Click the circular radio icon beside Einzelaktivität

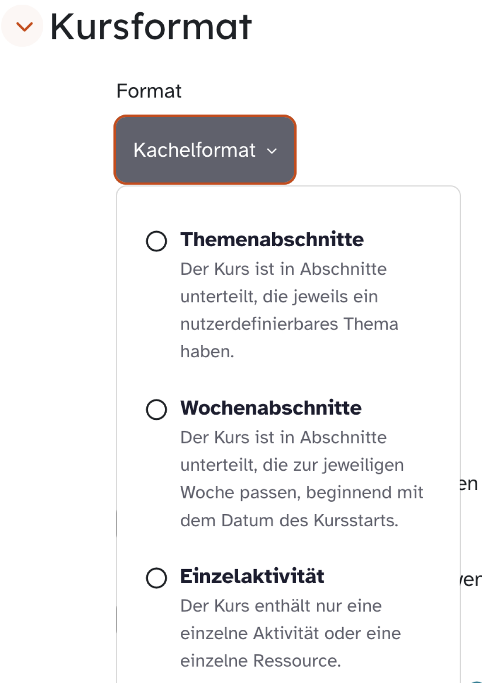click(157, 579)
